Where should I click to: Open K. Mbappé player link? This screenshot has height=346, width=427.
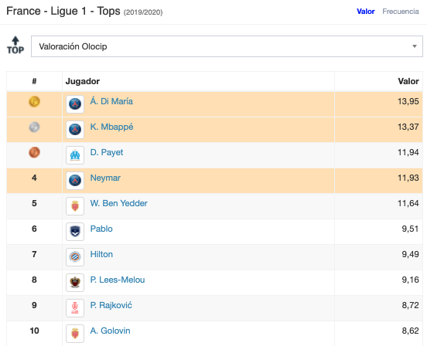[111, 127]
